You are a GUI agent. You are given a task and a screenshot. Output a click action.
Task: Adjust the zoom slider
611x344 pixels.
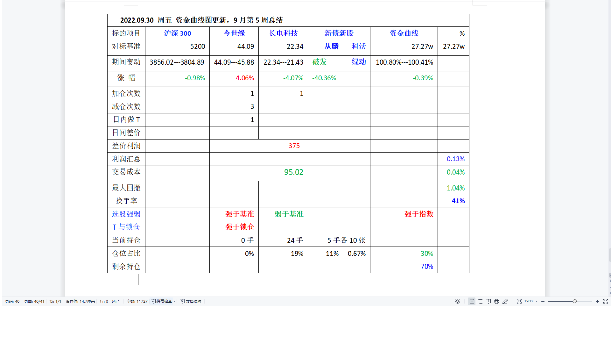tap(574, 301)
